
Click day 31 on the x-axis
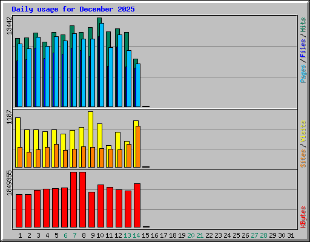(x=291, y=235)
